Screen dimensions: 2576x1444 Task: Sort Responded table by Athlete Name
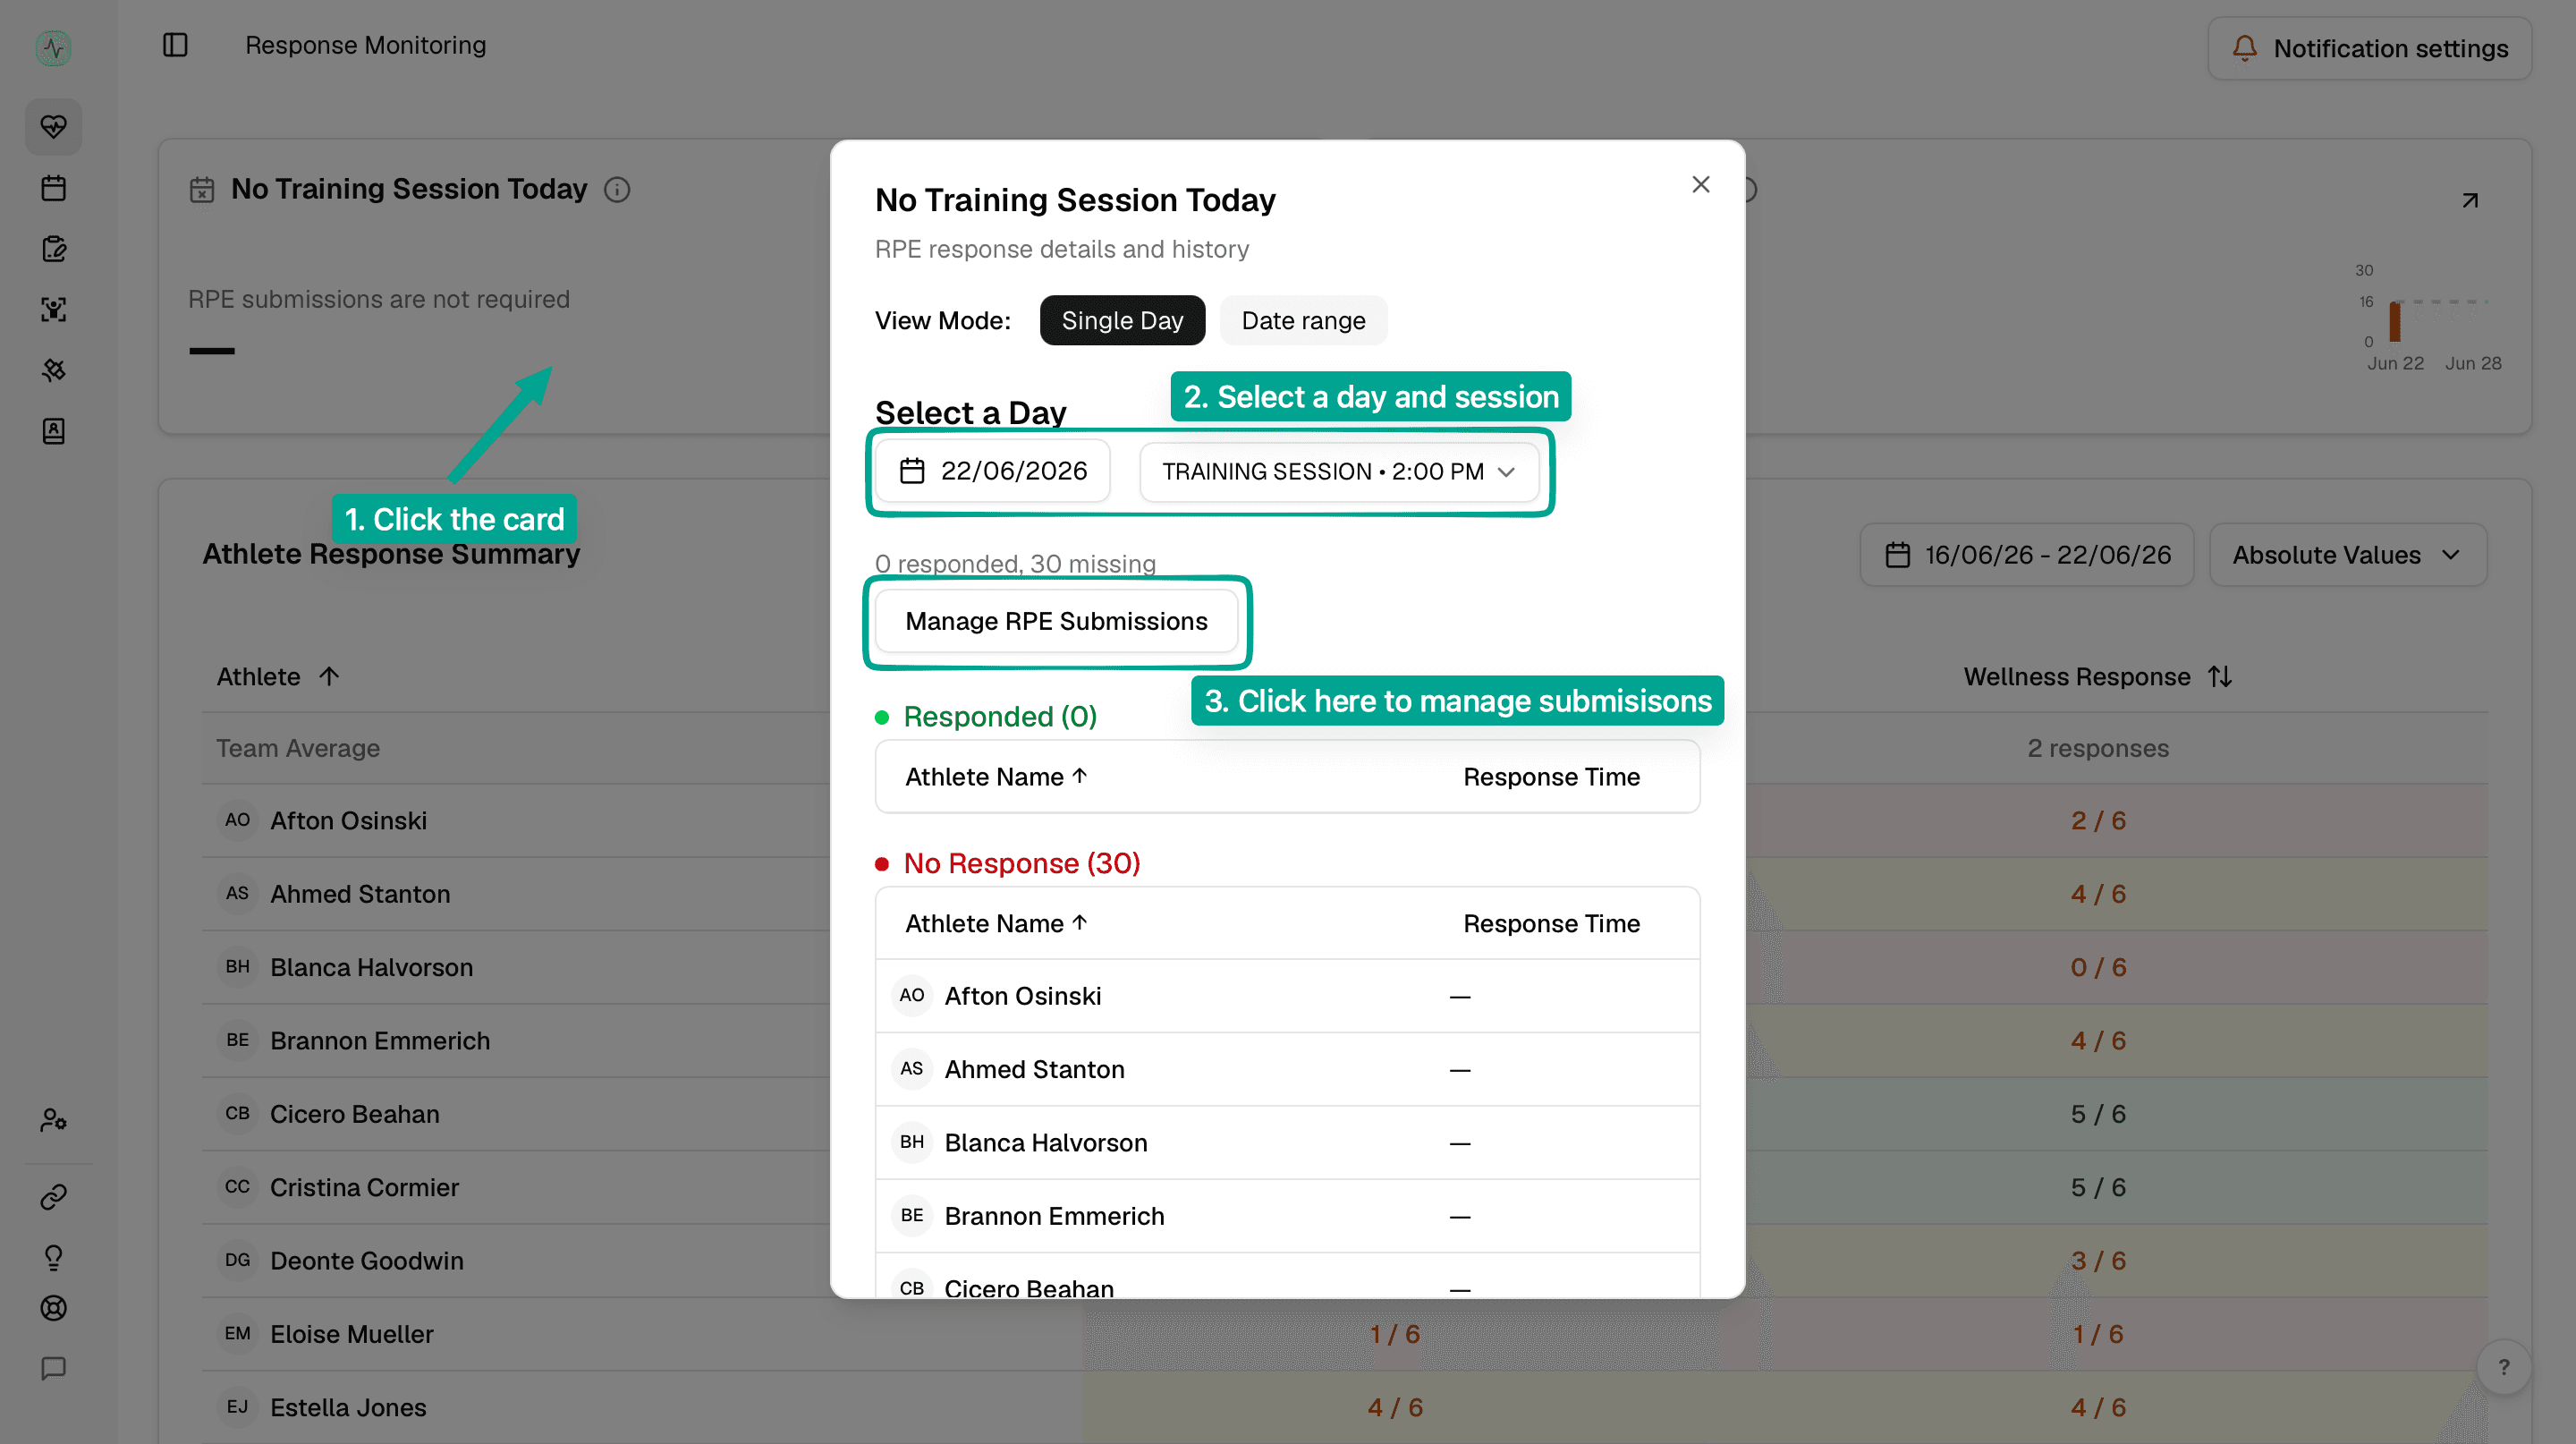(x=996, y=777)
